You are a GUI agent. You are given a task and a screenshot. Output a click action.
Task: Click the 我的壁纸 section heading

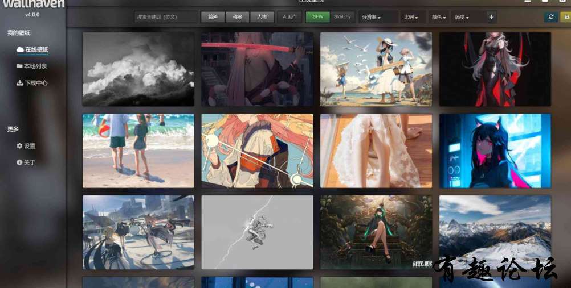pos(19,33)
